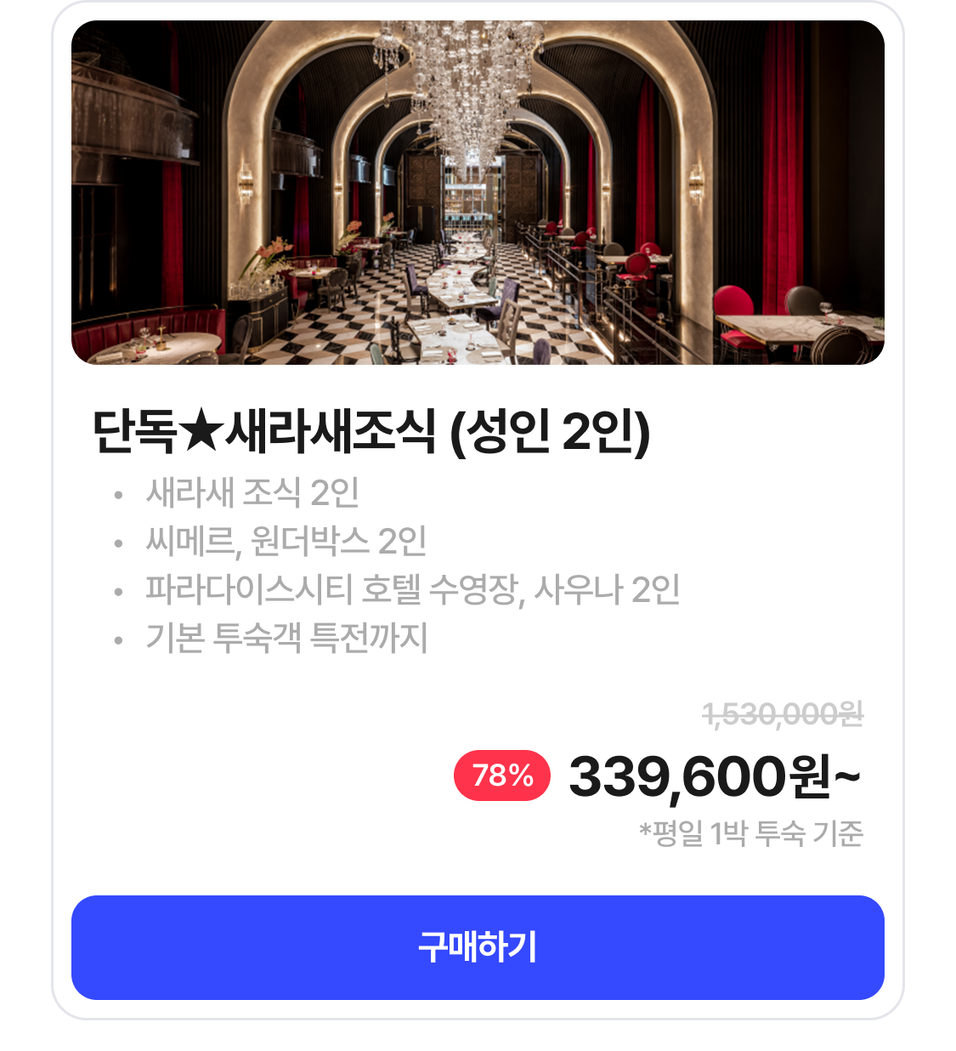956x1051 pixels.
Task: Click the (성인 2인) part of the title
Action: tap(550, 432)
